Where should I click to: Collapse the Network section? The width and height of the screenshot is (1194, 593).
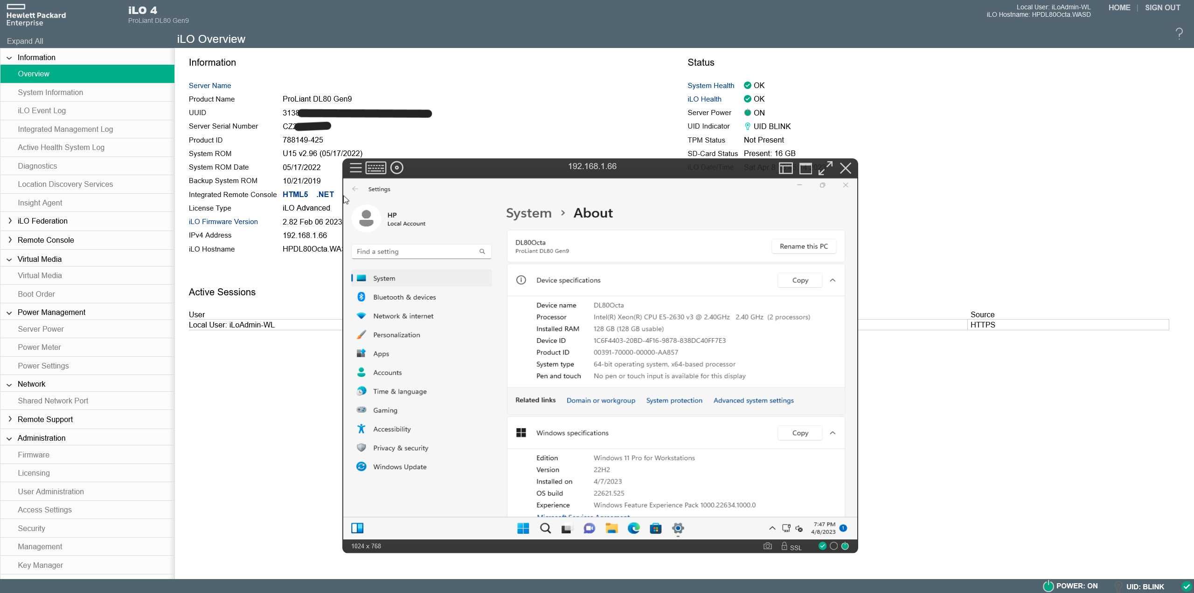[9, 384]
